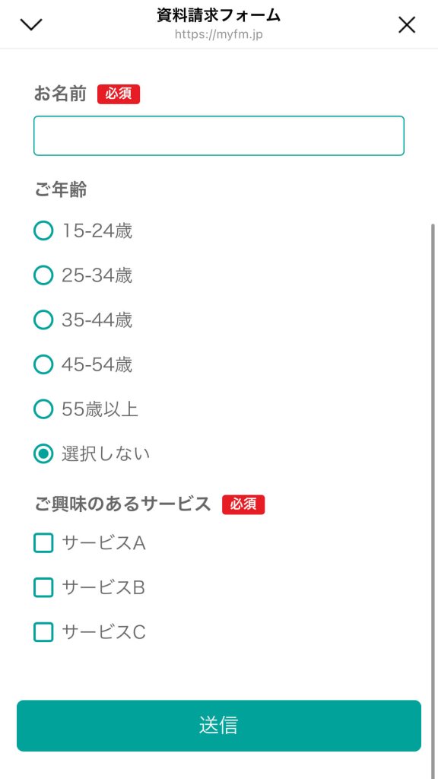Pick the 45-54歳 option
438x779 pixels.
tap(43, 364)
